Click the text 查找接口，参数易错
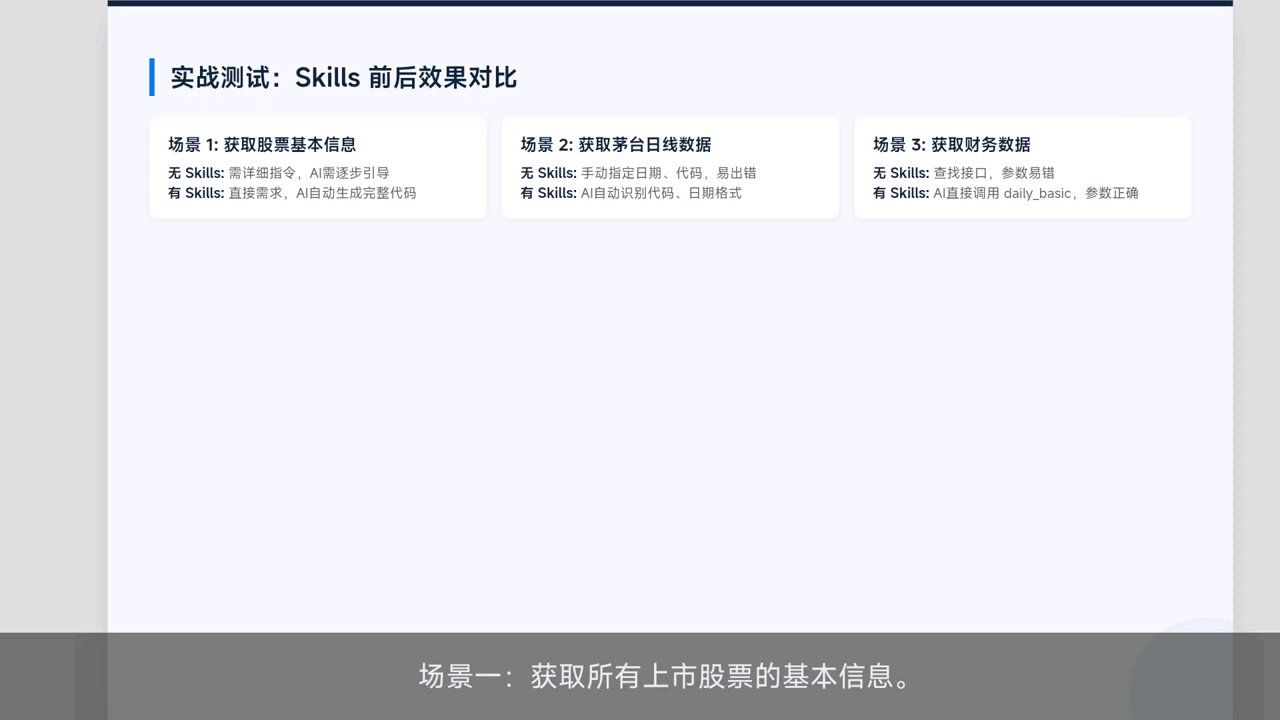 click(994, 173)
